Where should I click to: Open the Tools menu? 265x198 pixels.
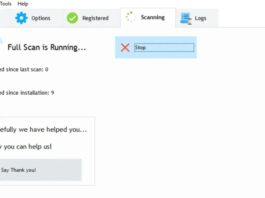click(x=6, y=4)
